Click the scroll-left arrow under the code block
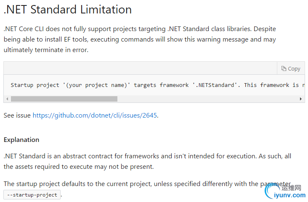The image size is (308, 202). tap(7, 99)
